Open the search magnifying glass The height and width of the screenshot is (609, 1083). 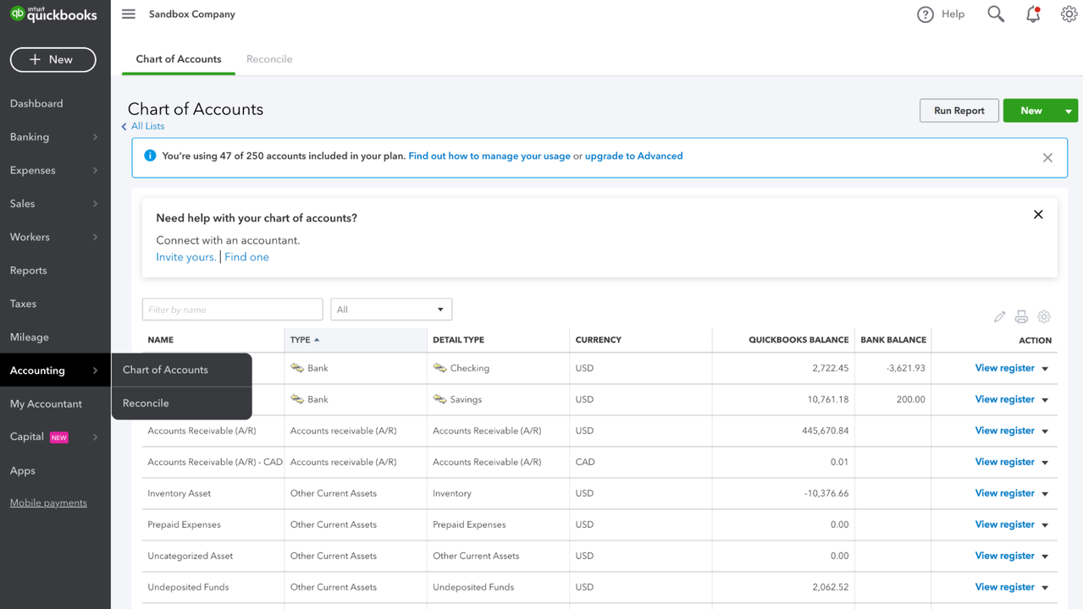pyautogui.click(x=996, y=14)
